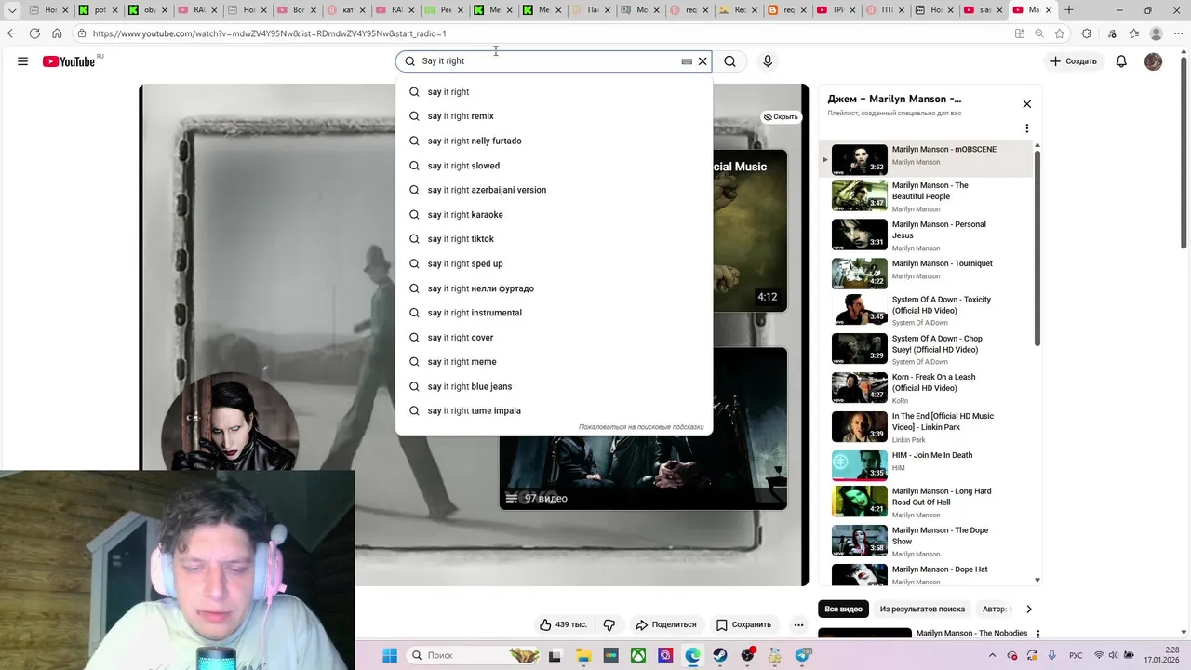Bookmark page with star icon
The height and width of the screenshot is (670, 1191).
coord(1060,33)
